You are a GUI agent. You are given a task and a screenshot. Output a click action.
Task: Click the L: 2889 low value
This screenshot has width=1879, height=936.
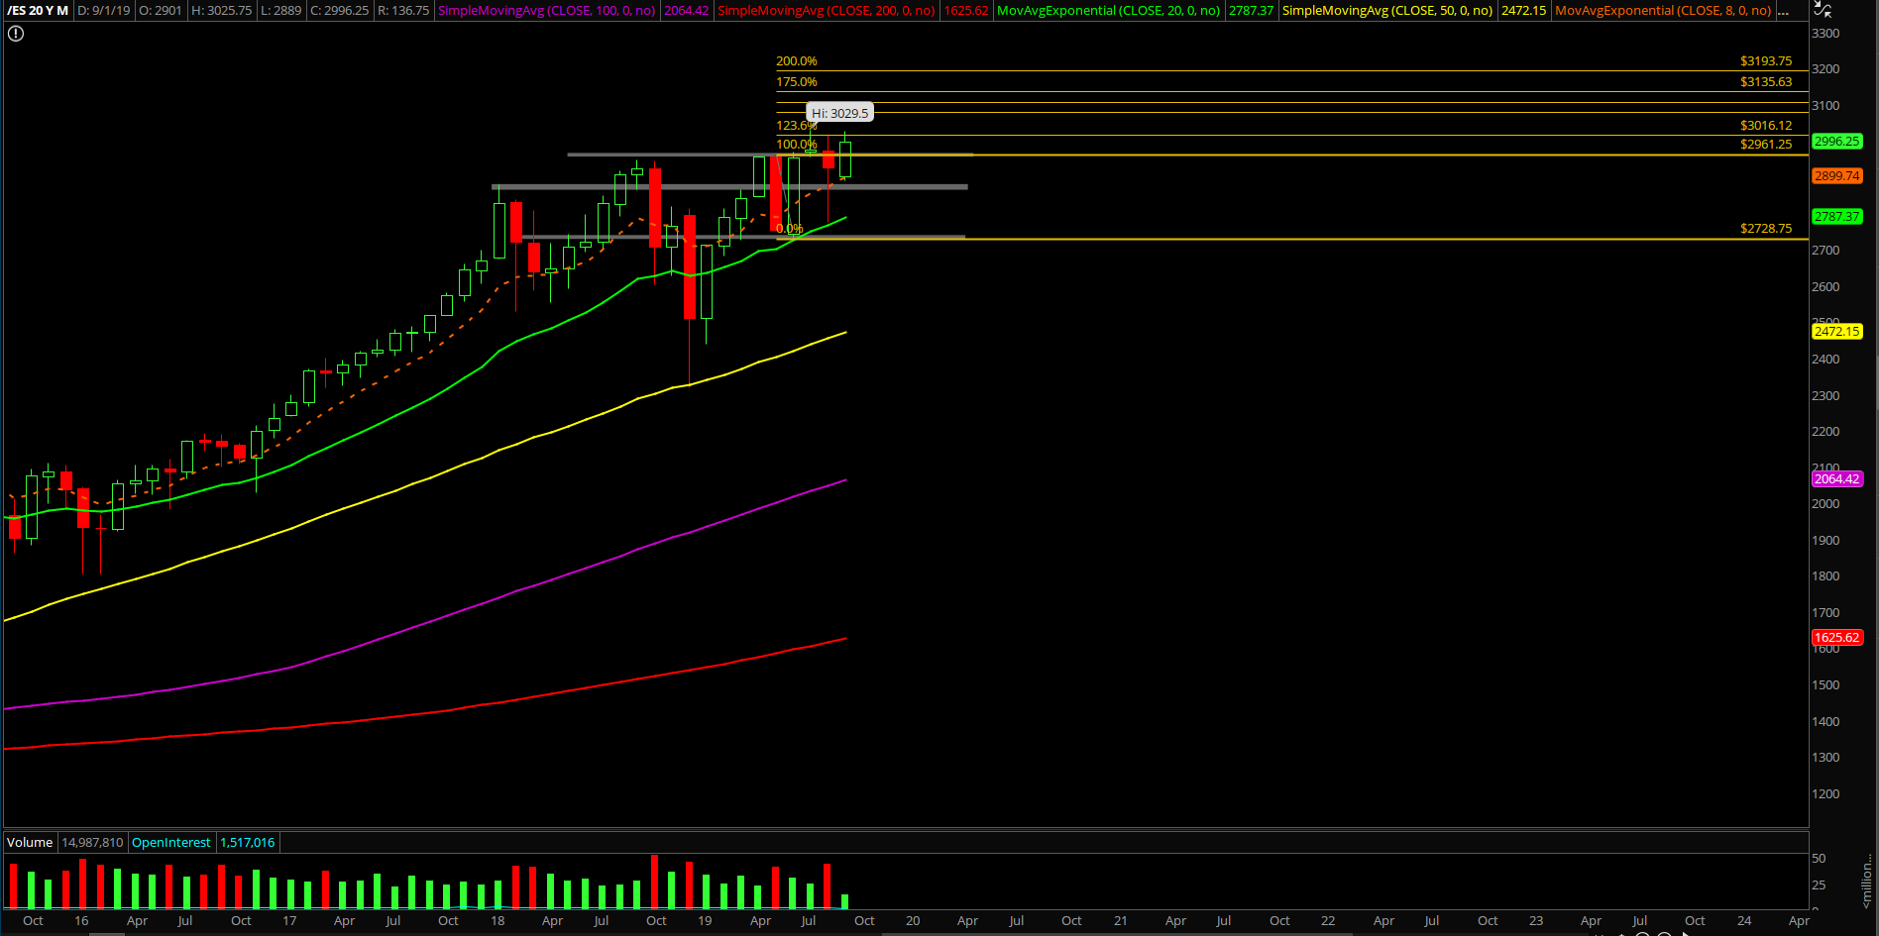[280, 11]
